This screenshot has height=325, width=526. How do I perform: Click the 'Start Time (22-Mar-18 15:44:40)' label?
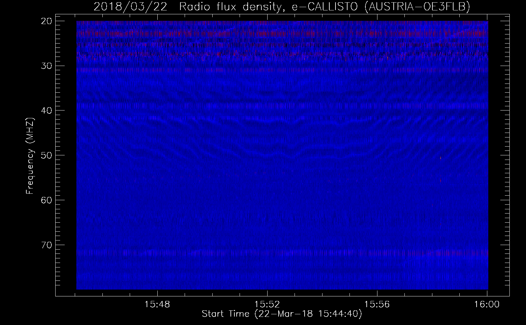click(282, 314)
